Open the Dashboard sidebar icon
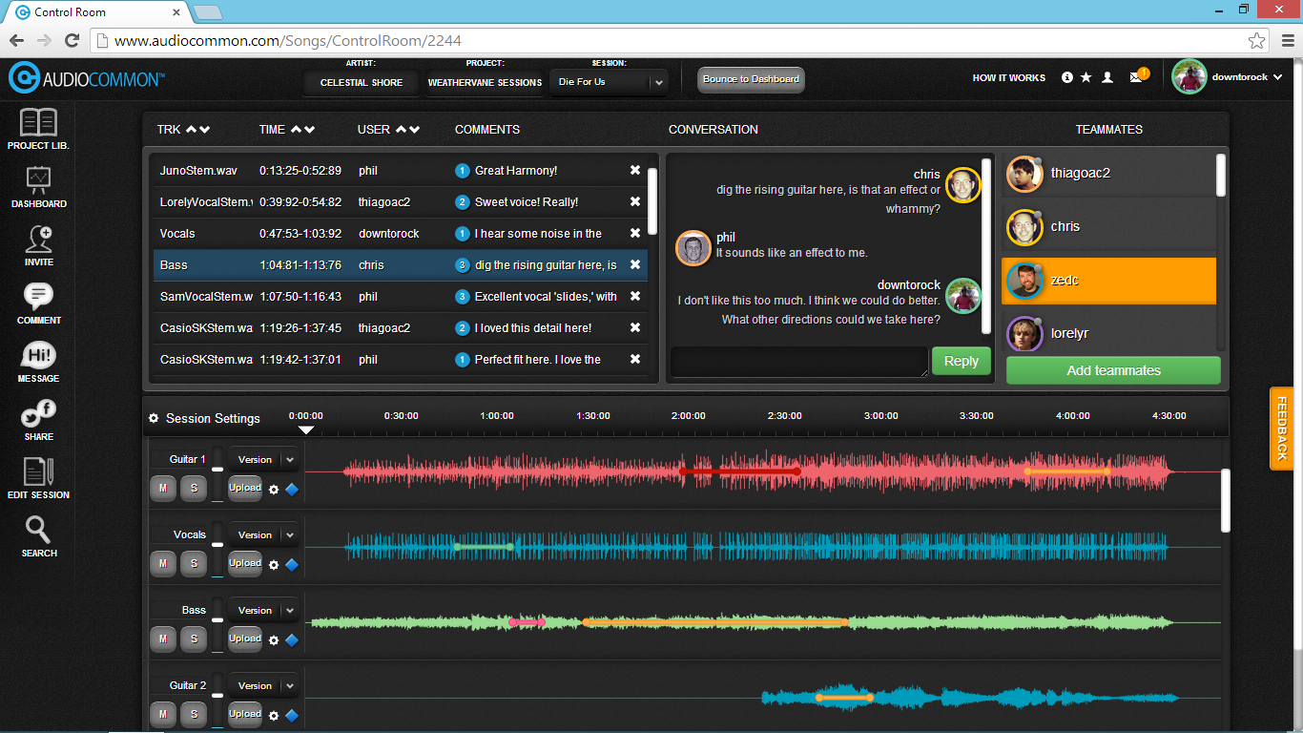 [x=38, y=180]
